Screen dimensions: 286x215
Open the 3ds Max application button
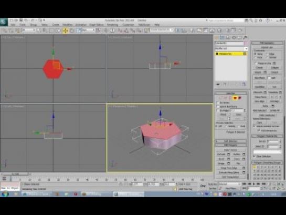click(4, 22)
